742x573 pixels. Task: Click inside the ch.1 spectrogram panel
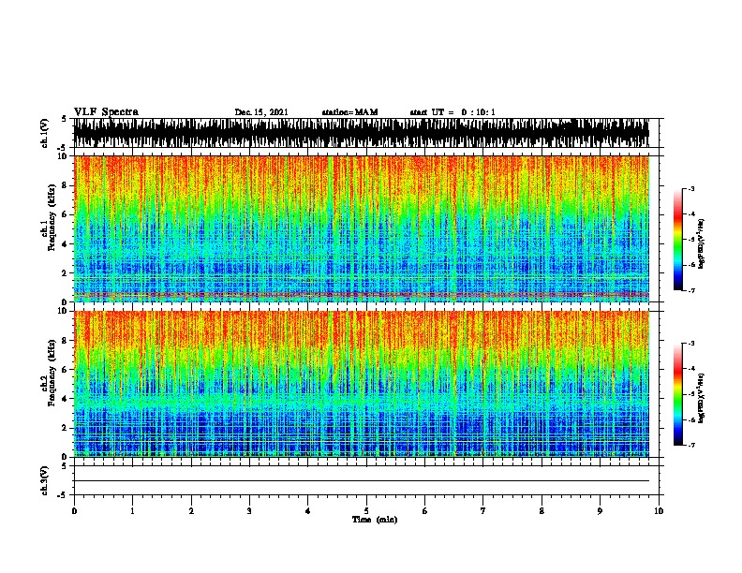coord(362,228)
